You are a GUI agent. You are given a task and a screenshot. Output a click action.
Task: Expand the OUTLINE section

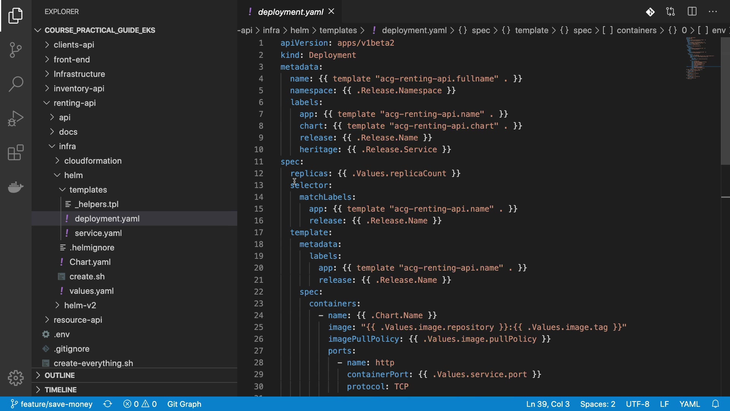60,376
